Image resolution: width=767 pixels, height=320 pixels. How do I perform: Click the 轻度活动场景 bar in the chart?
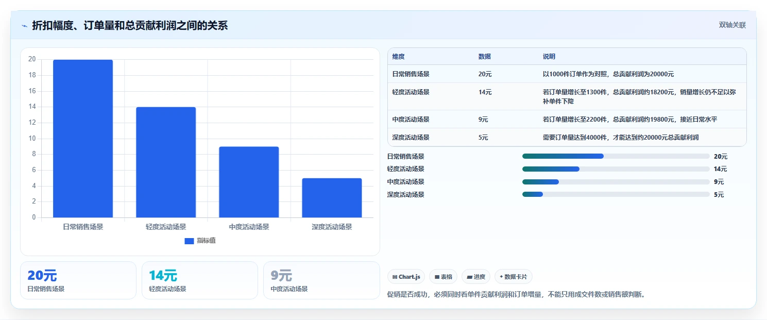(x=166, y=162)
